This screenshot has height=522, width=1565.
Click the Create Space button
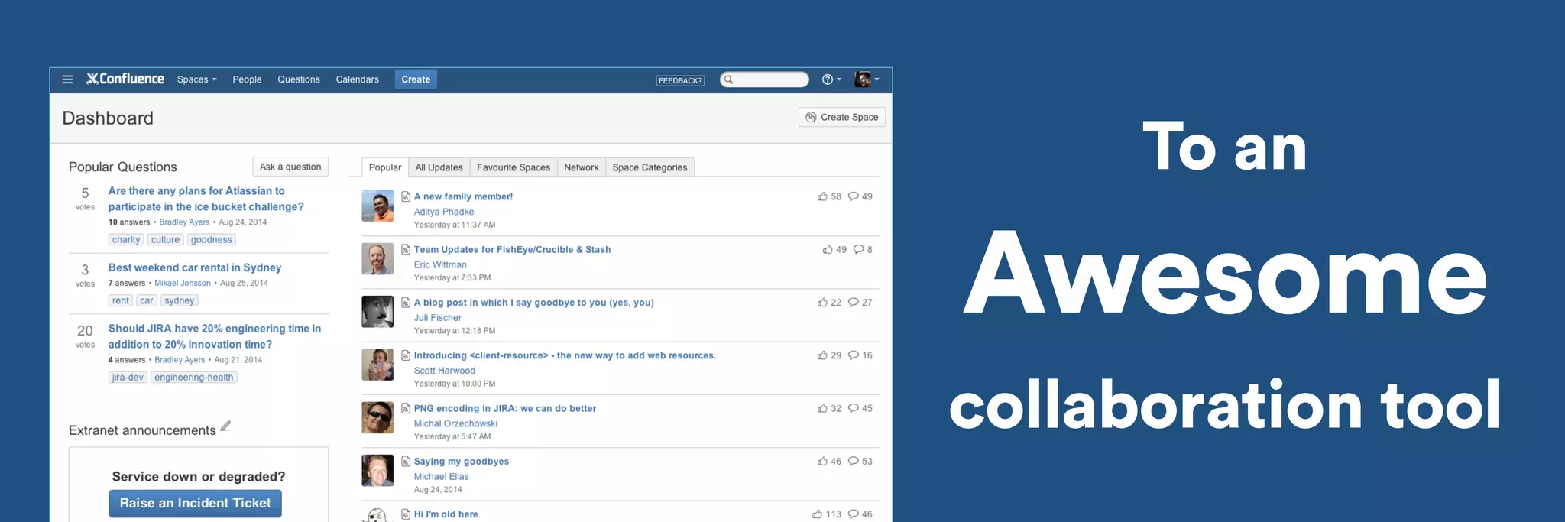pyautogui.click(x=842, y=117)
